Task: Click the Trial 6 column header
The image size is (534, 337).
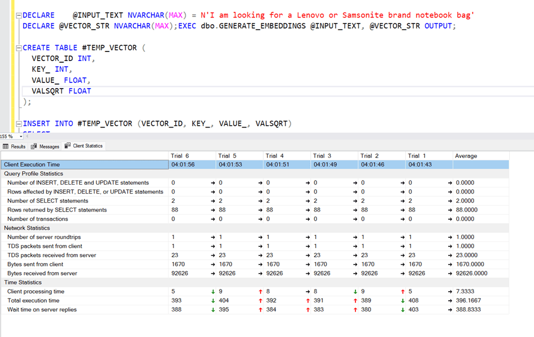Action: [x=180, y=156]
